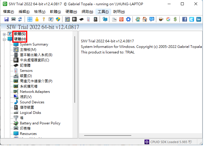Viewport: 204px width, 146px height.
Task: Click the hard disk toolbar icon
Action: (96, 20)
